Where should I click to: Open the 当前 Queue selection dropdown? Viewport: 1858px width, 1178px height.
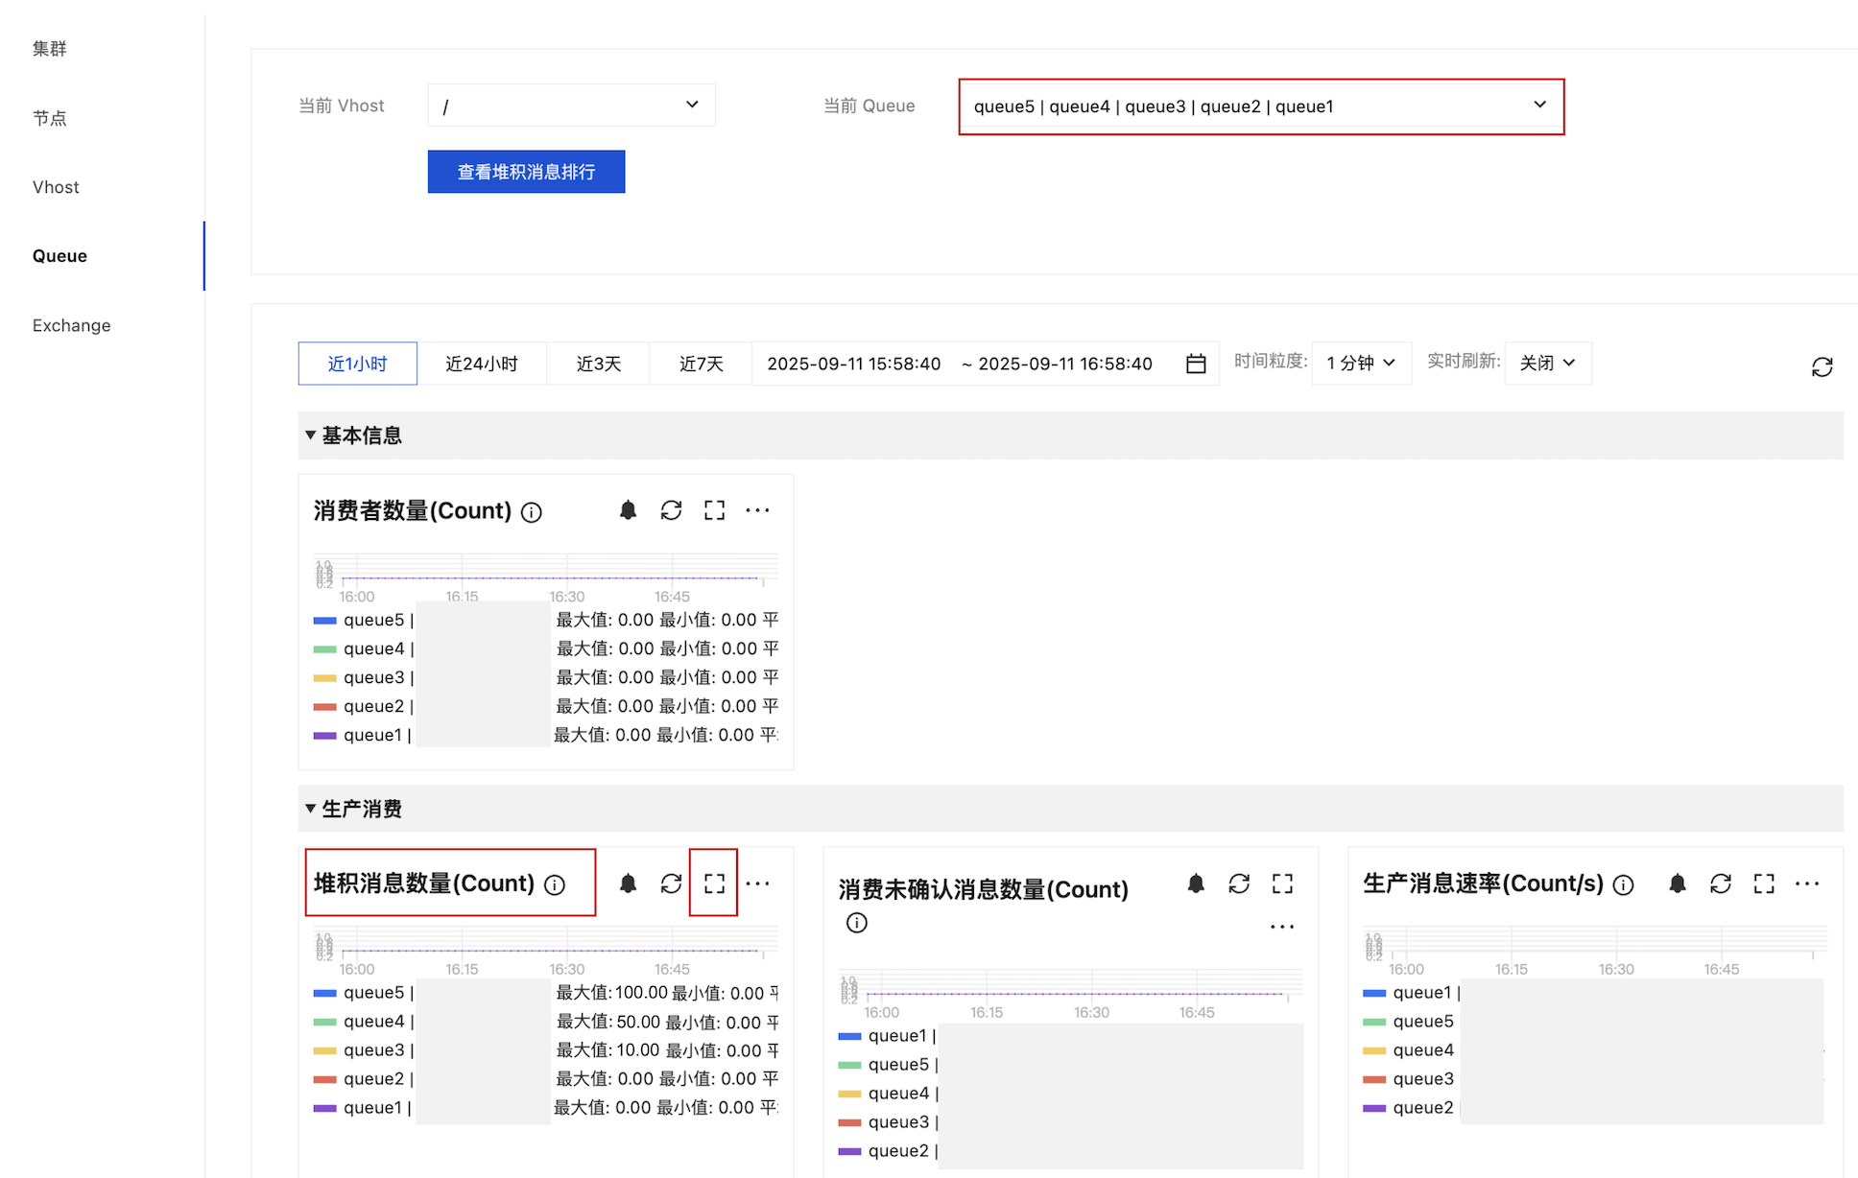pyautogui.click(x=1260, y=106)
